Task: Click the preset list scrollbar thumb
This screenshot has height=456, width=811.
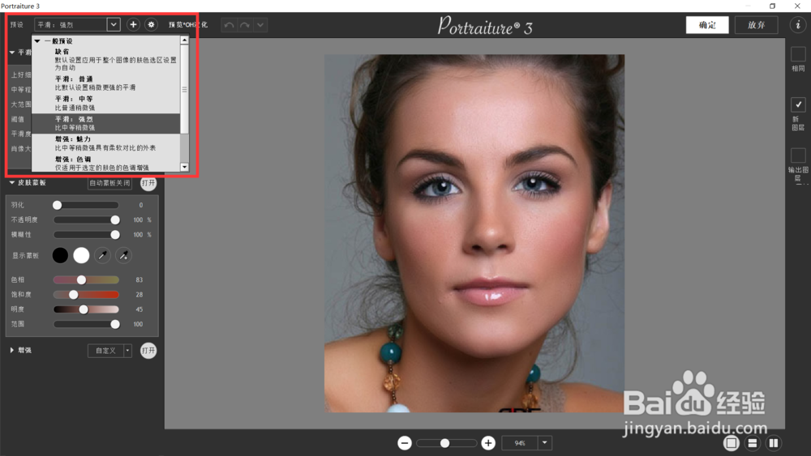Action: click(x=184, y=89)
